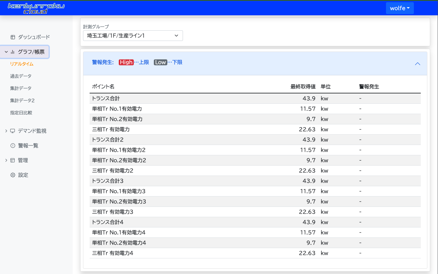Go to 集計データ2 in sidebar
Image resolution: width=438 pixels, height=274 pixels.
click(x=22, y=101)
